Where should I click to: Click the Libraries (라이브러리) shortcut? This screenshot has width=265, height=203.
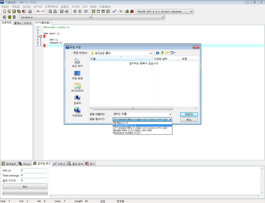coord(77,87)
